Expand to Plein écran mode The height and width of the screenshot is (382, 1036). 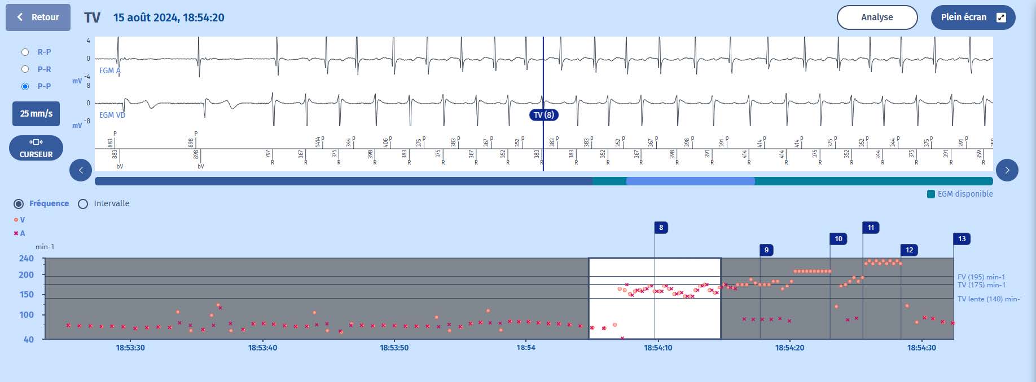pos(972,17)
